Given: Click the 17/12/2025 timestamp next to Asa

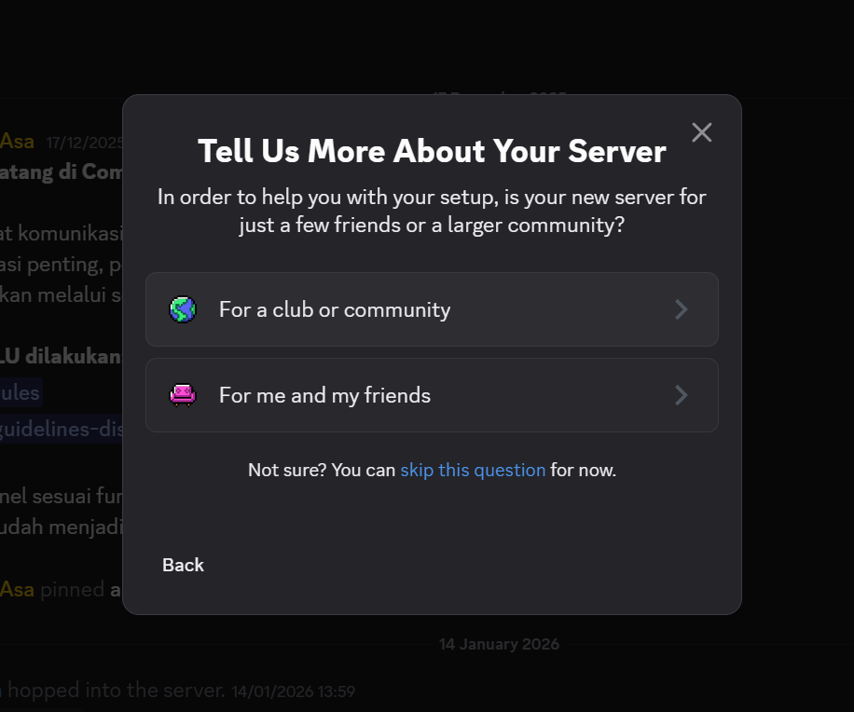Looking at the screenshot, I should (x=84, y=143).
